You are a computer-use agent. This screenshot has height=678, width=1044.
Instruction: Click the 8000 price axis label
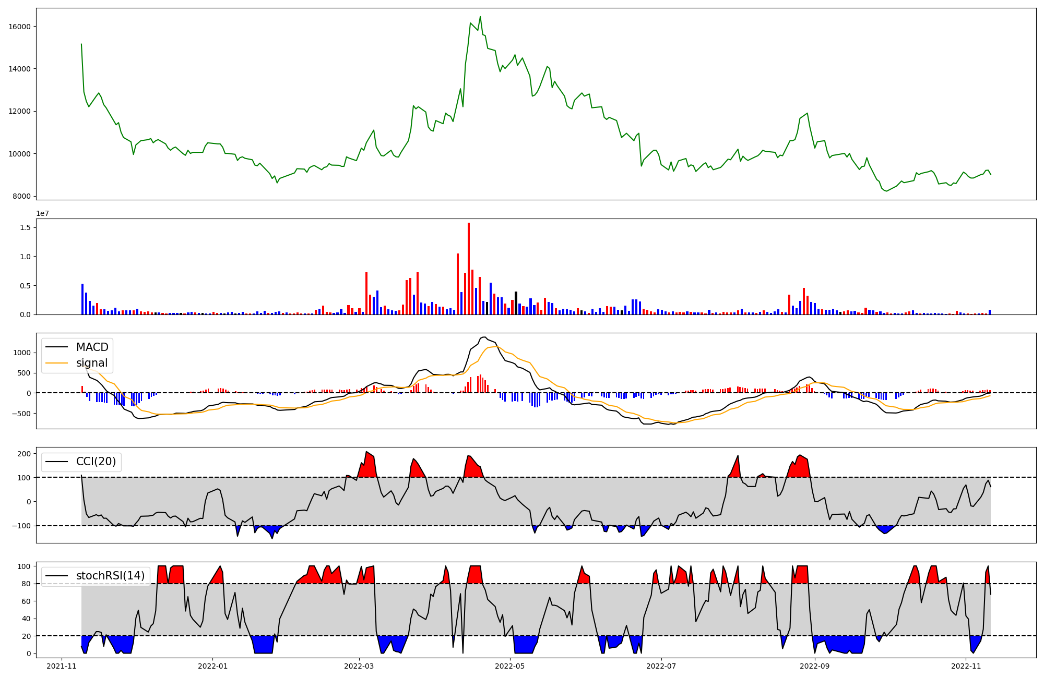[21, 197]
